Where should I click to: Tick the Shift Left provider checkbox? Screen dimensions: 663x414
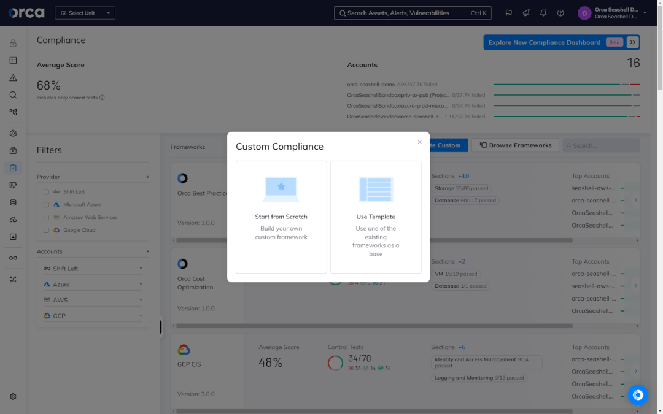tap(46, 192)
